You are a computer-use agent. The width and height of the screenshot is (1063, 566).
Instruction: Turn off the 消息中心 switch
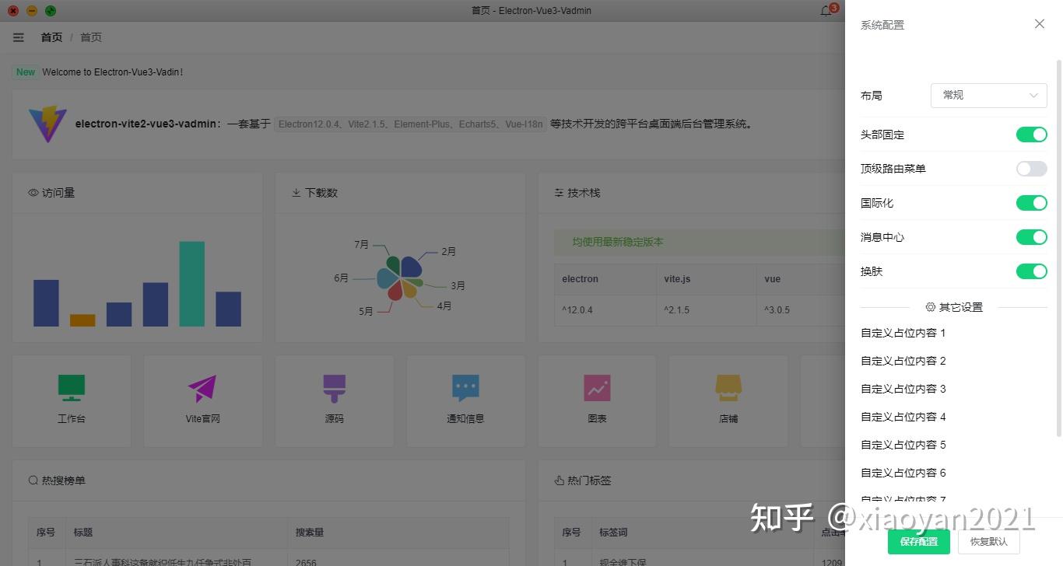[1031, 237]
